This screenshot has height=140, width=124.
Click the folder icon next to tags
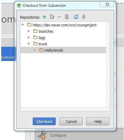[x=35, y=37]
